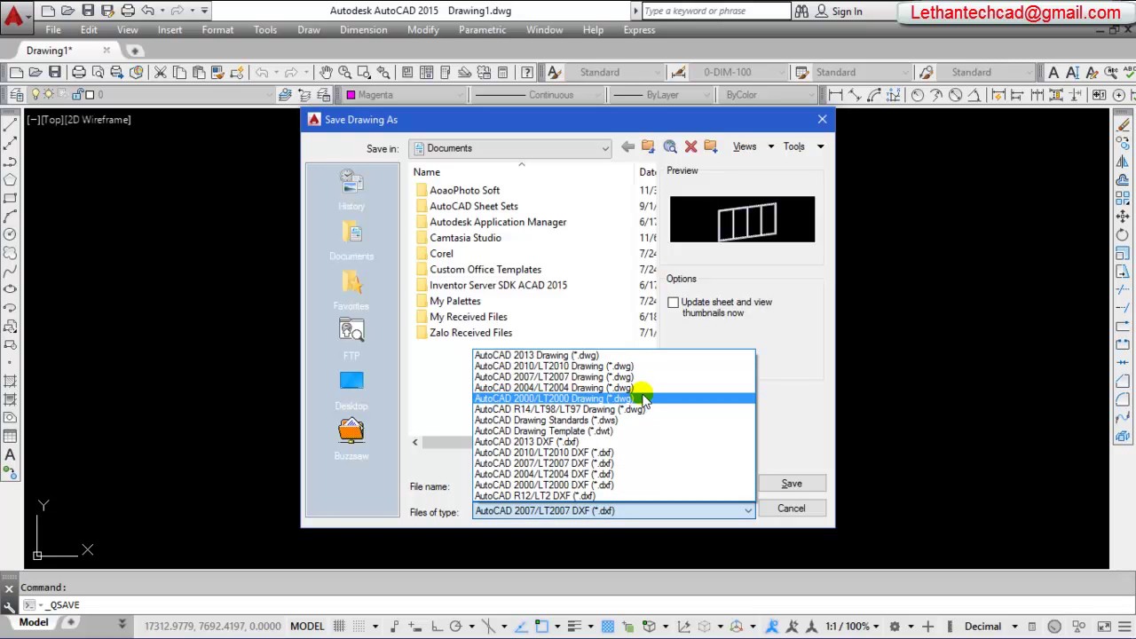Open the FTP location in places sidebar
This screenshot has height=639, width=1136.
(x=351, y=339)
